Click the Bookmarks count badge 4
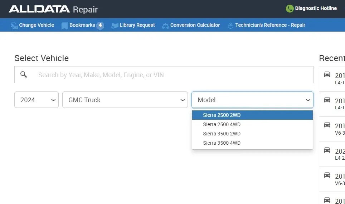This screenshot has height=204, width=345. [100, 25]
